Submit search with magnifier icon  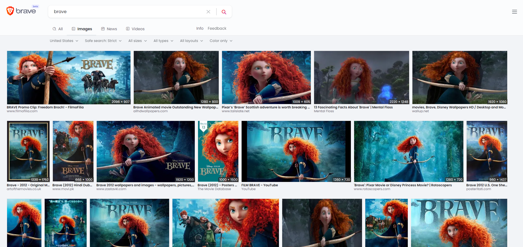224,12
